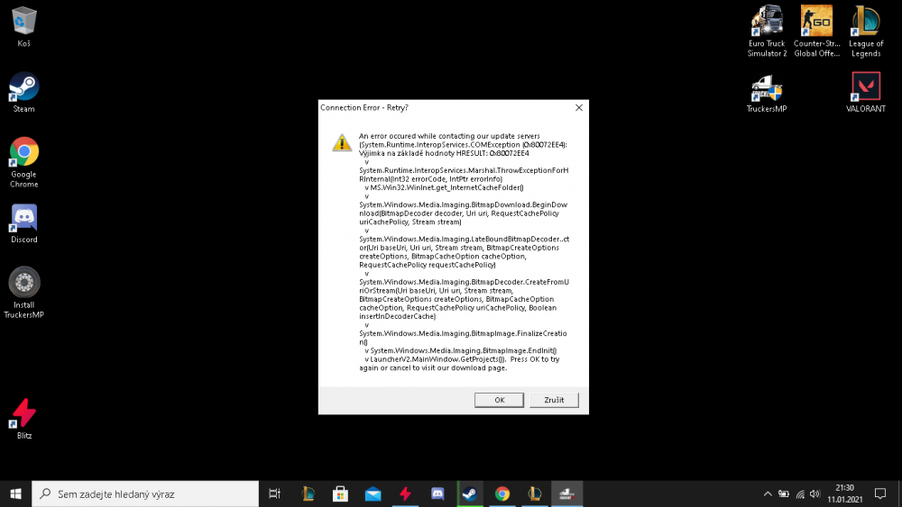Close the Connection Error dialog
Viewport: 902px width, 507px height.
[x=579, y=107]
